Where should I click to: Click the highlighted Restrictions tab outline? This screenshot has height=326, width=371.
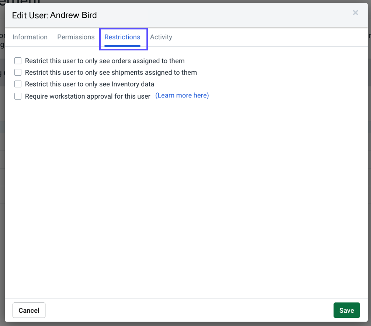point(123,39)
